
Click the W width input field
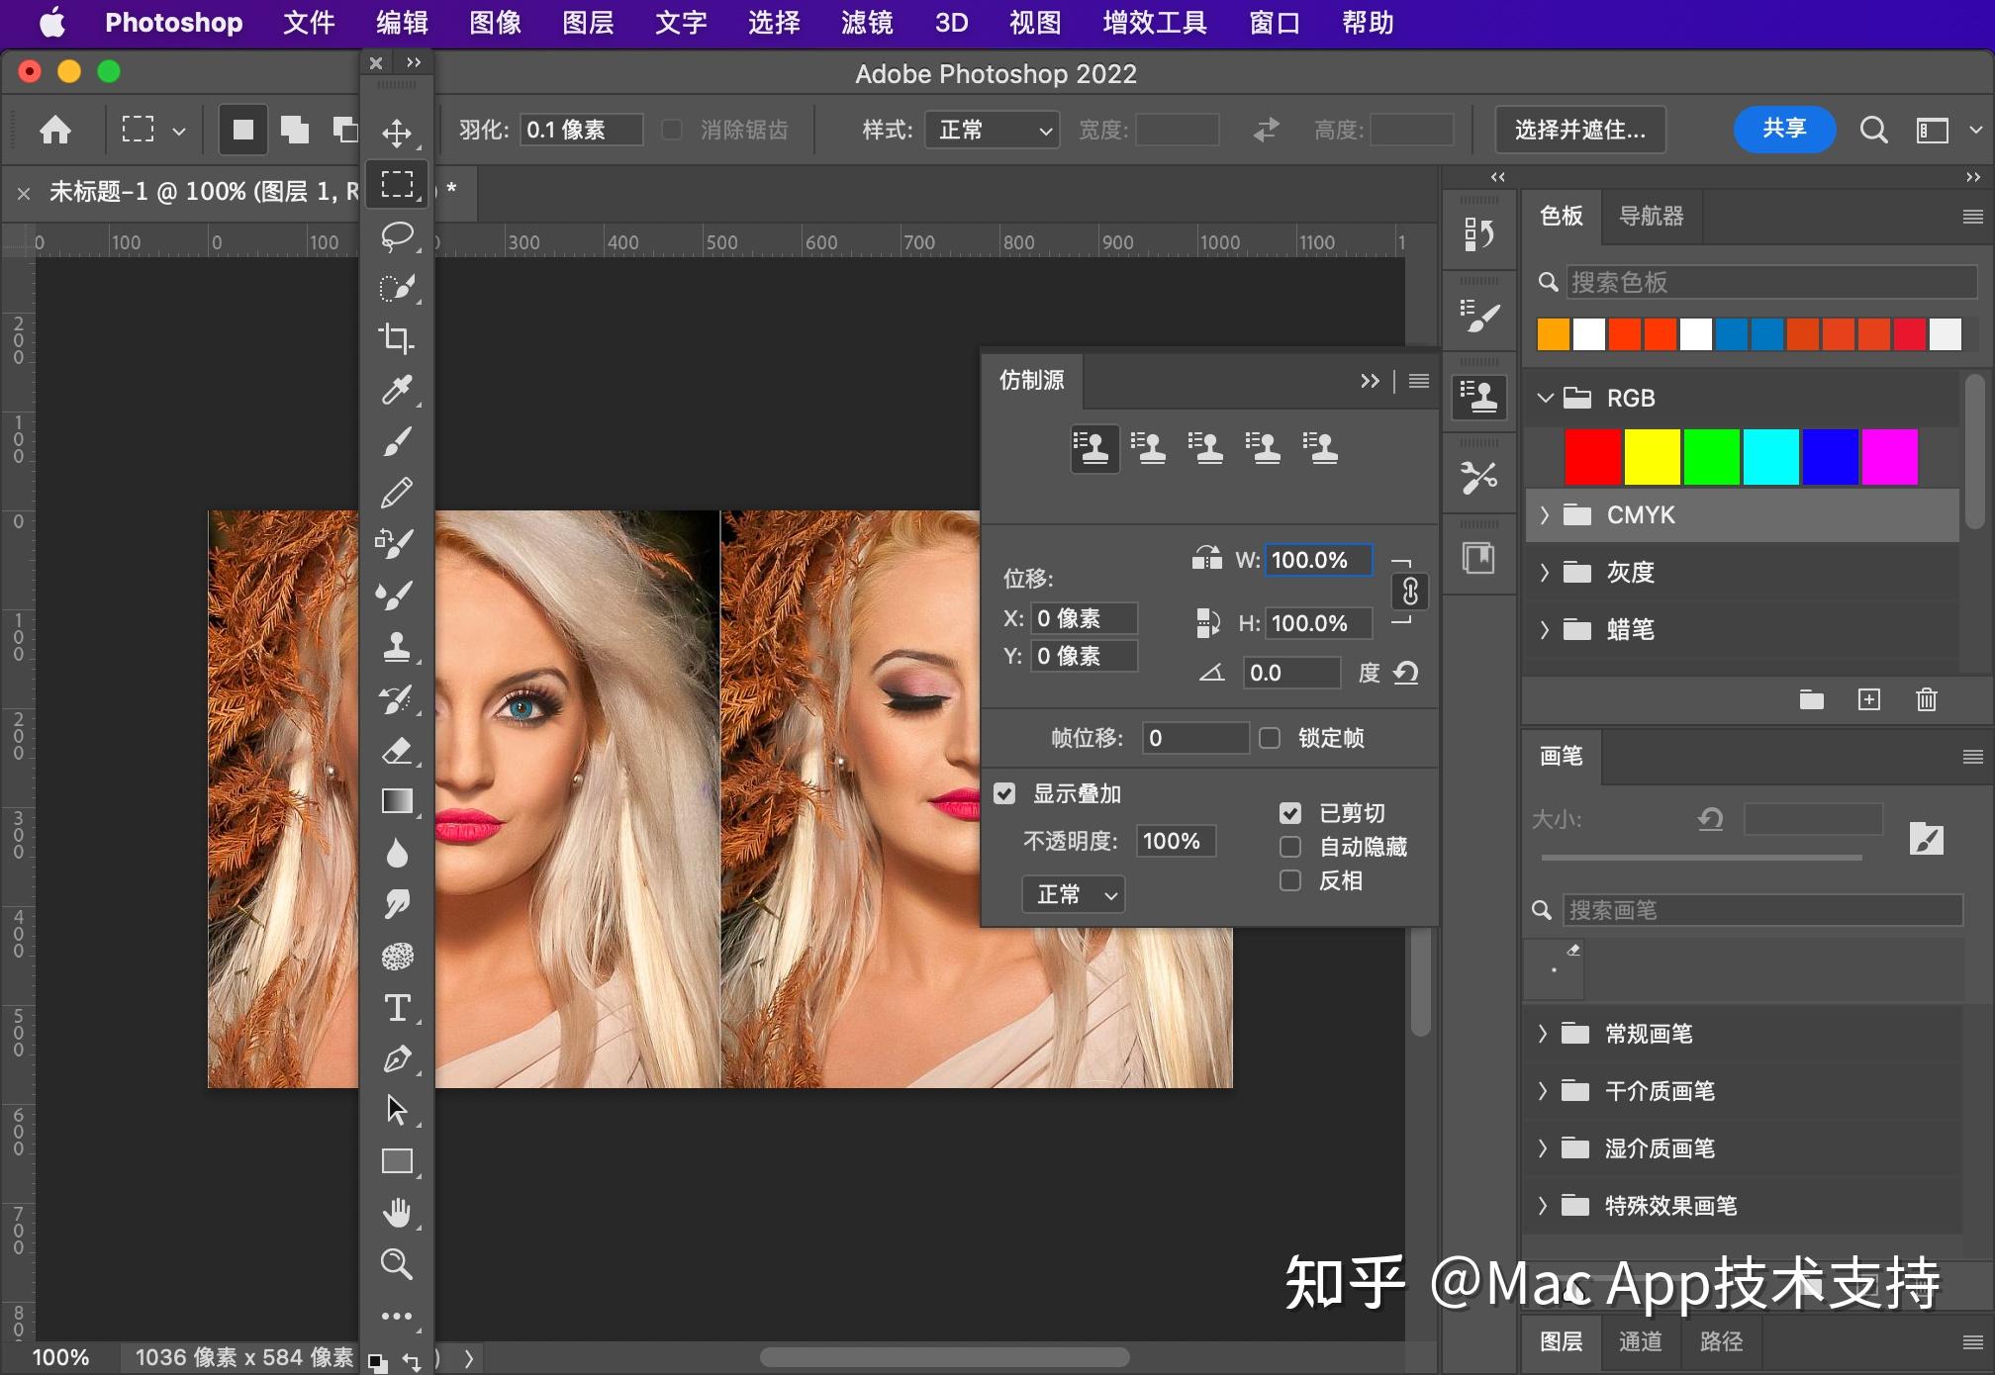point(1317,559)
